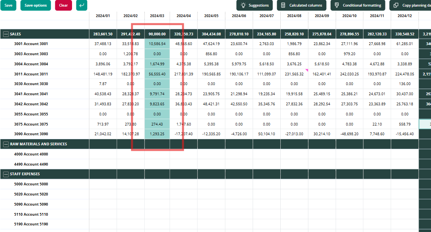
Task: Click the cell with value 136.00
Action: (x=405, y=84)
